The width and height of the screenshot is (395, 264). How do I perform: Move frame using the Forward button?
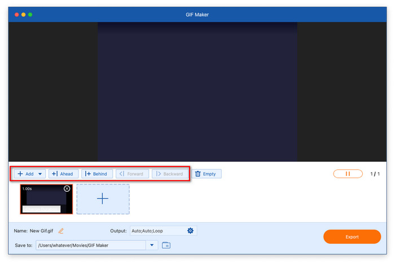point(132,174)
